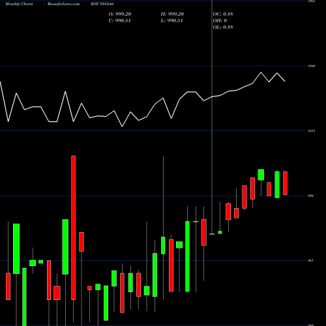Select the high value 'H: 999.20'
The image size is (326, 326).
coord(172,14)
